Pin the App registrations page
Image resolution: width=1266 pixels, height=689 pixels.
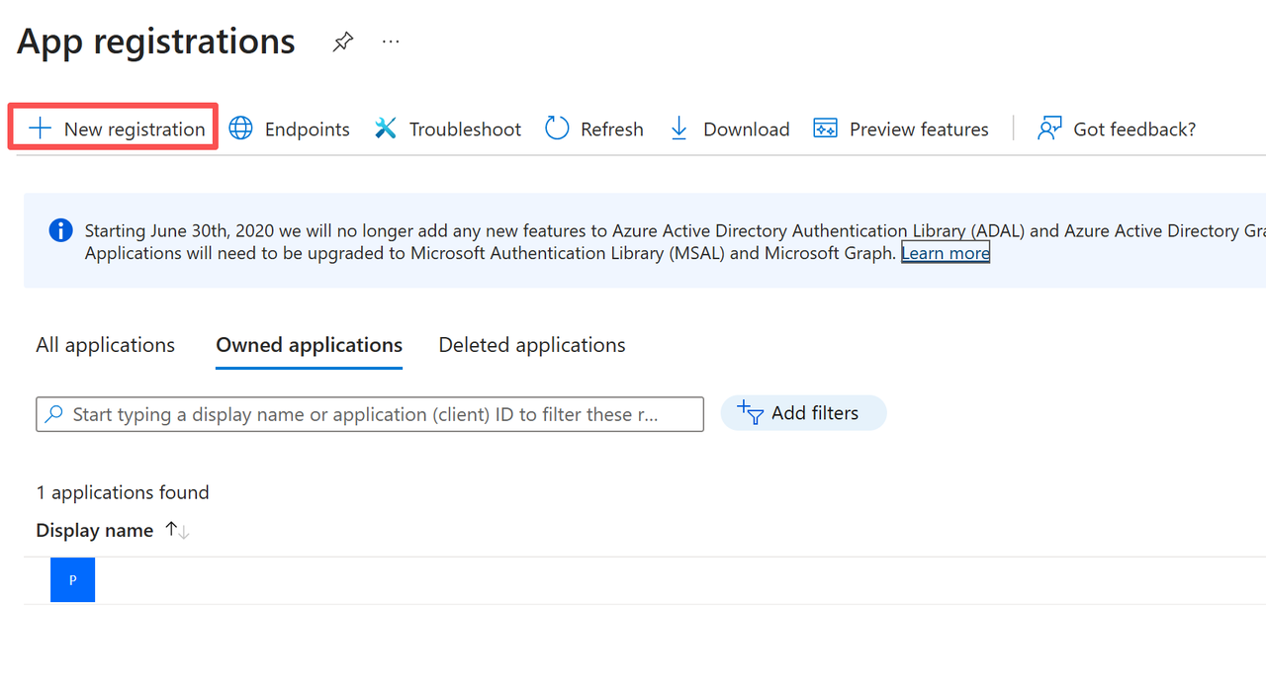tap(342, 42)
